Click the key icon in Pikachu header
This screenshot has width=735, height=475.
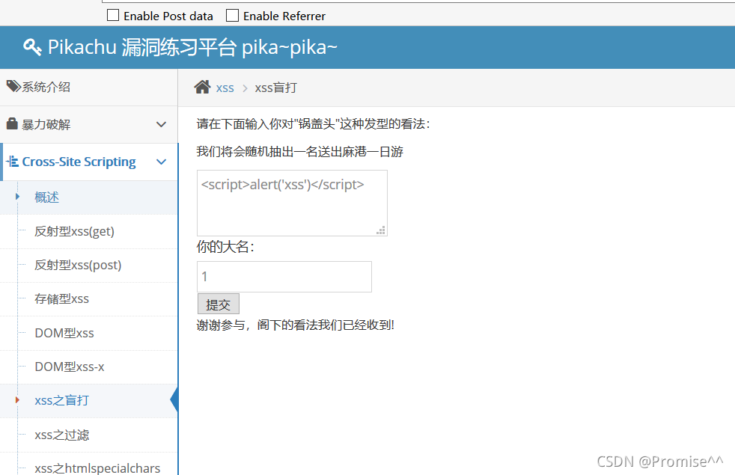[x=32, y=47]
